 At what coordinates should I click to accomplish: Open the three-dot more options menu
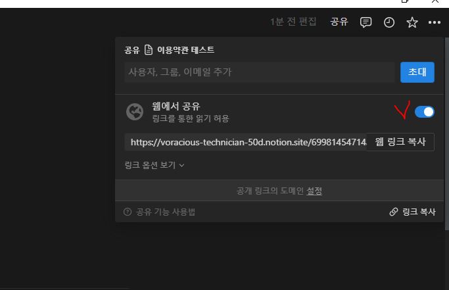tap(435, 22)
